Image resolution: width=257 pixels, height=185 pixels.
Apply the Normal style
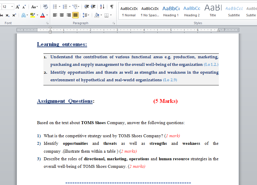tap(129, 11)
